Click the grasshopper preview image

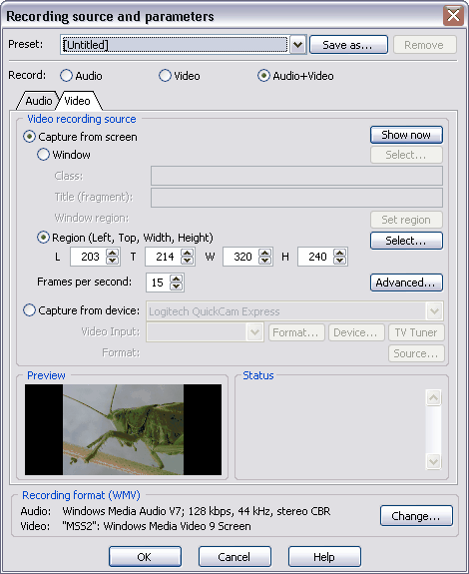click(124, 429)
